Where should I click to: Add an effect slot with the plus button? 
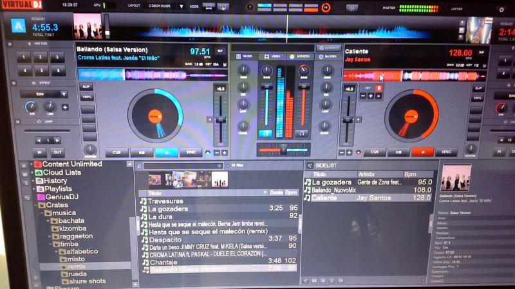65,107
